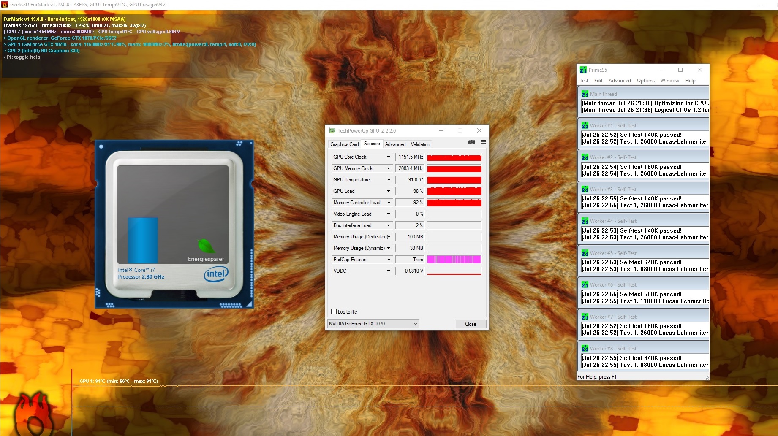Image resolution: width=778 pixels, height=436 pixels.
Task: Click the Worker #4 Self-Test window icon
Action: pyautogui.click(x=585, y=221)
